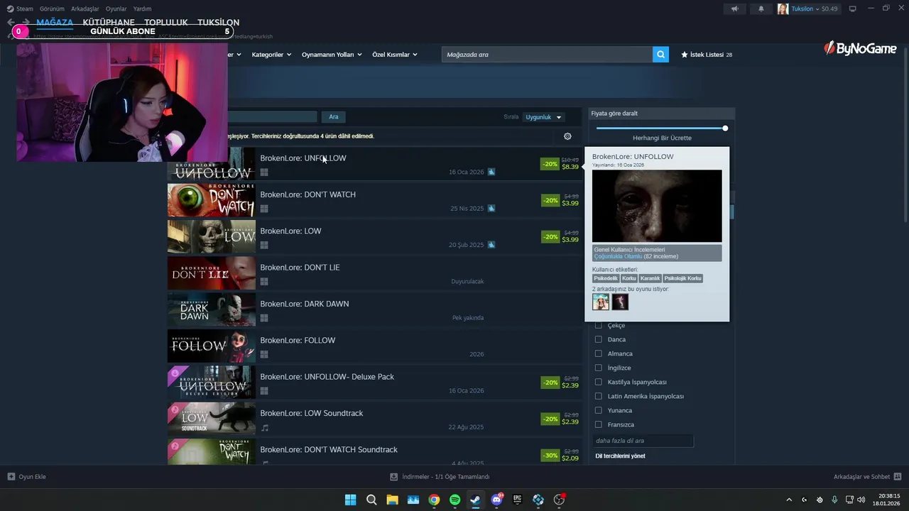909x511 pixels.
Task: Click the Steam back navigation arrow
Action: 10,22
